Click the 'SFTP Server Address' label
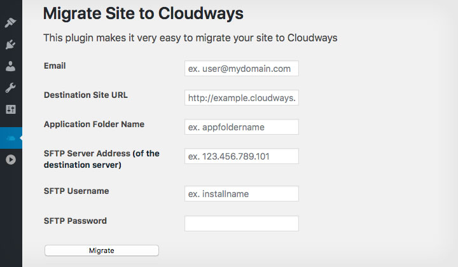This screenshot has height=267, width=458. [102, 159]
